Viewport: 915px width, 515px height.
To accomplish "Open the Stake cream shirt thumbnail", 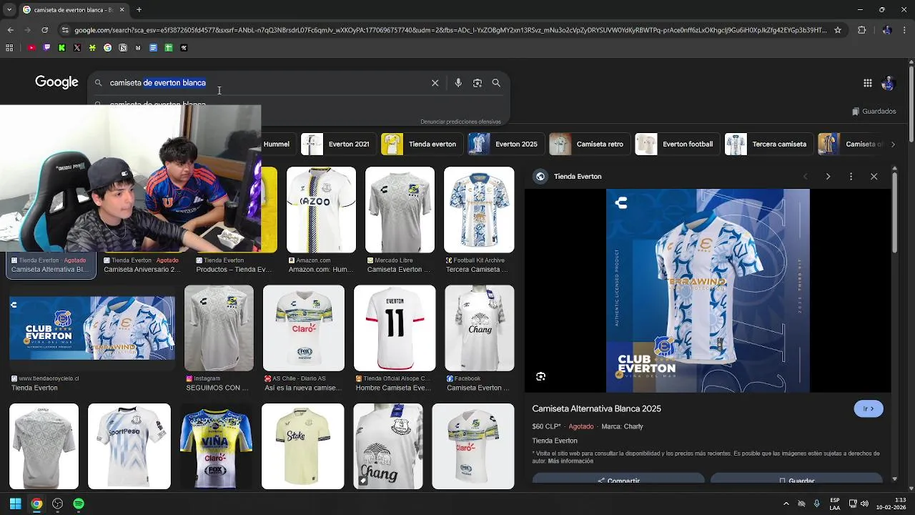I will tap(302, 446).
